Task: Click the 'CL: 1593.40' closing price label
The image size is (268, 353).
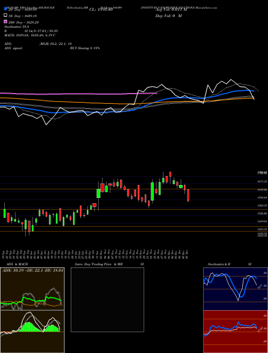Action: pos(101,10)
